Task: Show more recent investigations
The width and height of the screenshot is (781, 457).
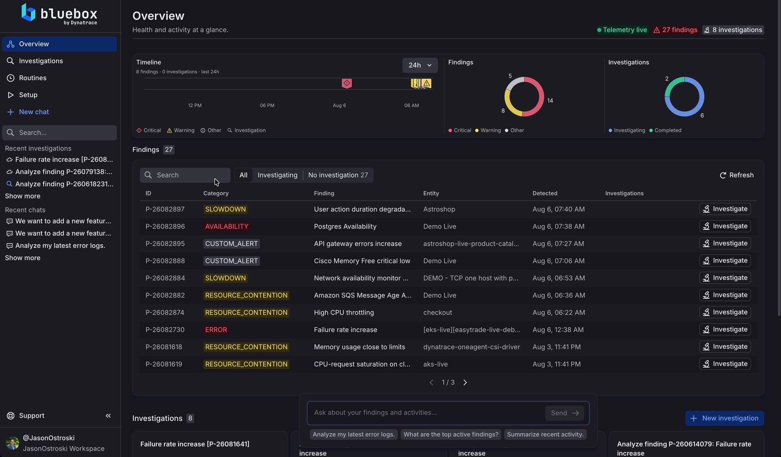Action: [x=23, y=196]
